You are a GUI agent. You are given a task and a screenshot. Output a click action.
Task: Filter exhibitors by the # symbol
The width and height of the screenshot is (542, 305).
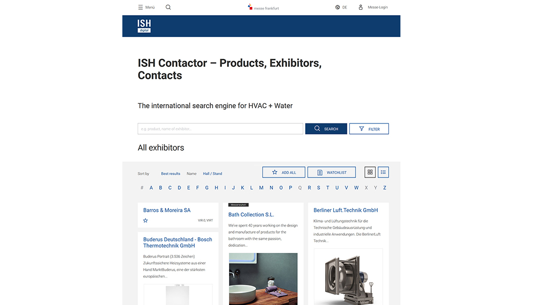142,188
